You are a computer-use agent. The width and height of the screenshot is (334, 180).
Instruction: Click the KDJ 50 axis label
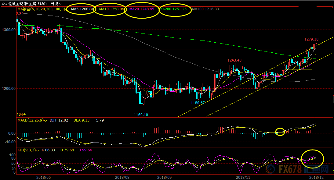pyautogui.click(x=13, y=164)
